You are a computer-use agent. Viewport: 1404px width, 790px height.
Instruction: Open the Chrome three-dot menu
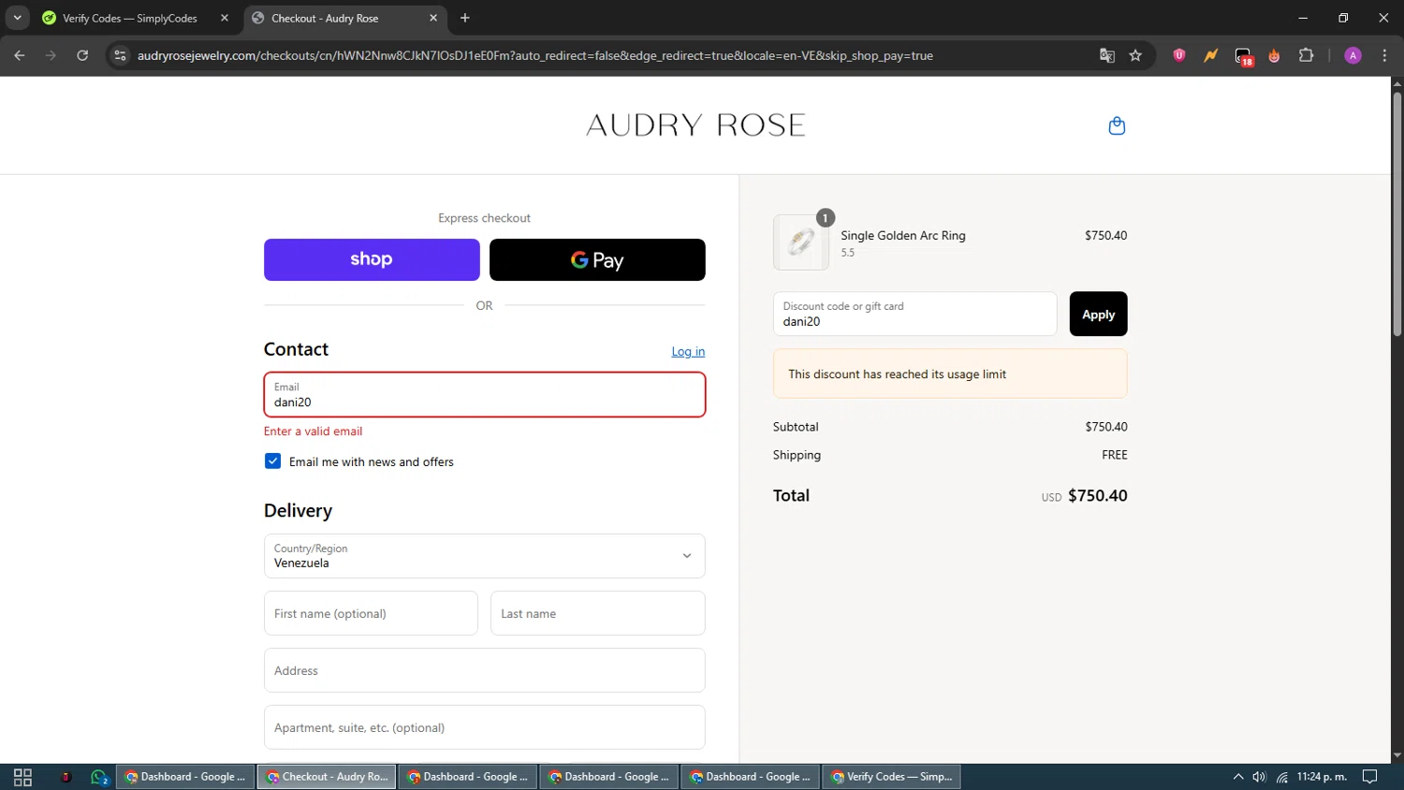[x=1384, y=55]
